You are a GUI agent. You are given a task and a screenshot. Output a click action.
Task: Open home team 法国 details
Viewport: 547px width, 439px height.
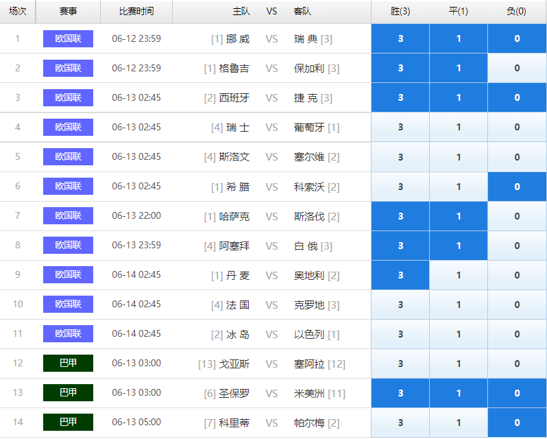(x=238, y=305)
